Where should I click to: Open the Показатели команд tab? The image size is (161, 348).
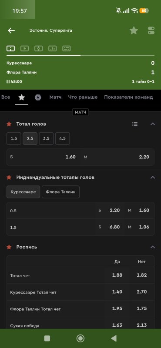pyautogui.click(x=128, y=97)
